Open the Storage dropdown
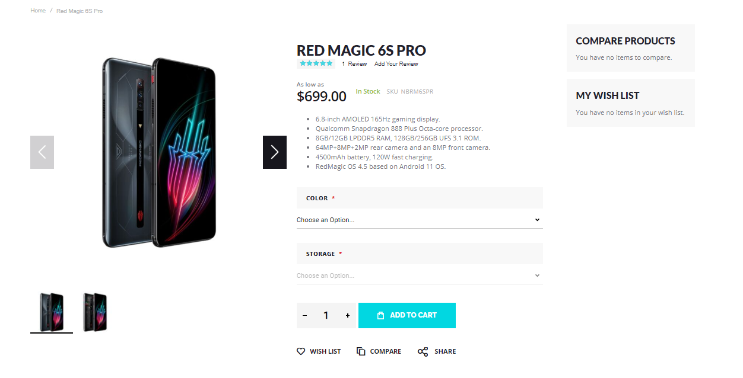This screenshot has height=378, width=743. tap(420, 276)
